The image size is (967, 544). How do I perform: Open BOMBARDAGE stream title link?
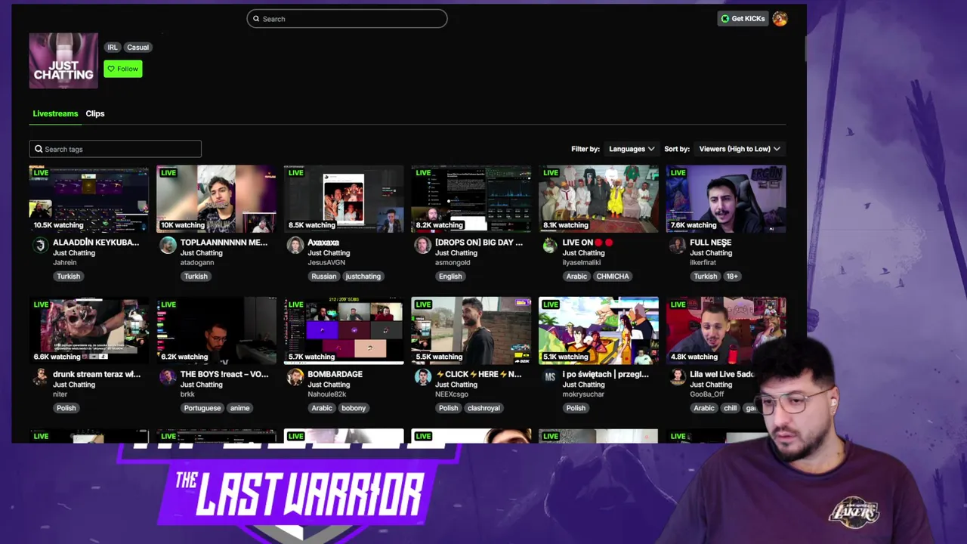pyautogui.click(x=335, y=374)
